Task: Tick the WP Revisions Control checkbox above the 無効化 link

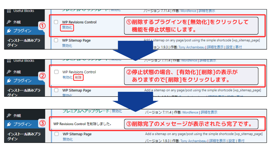Action: (x=56, y=22)
